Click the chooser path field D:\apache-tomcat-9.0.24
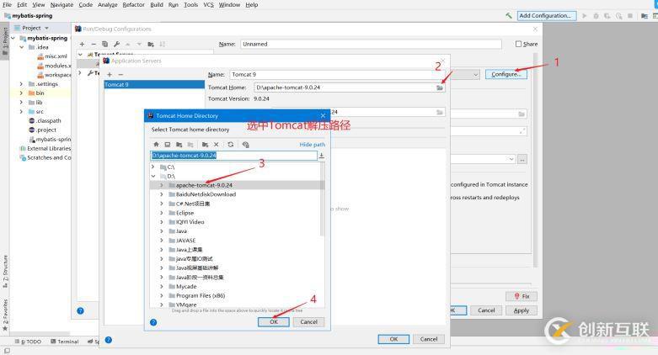This screenshot has height=355, width=658. tap(233, 156)
